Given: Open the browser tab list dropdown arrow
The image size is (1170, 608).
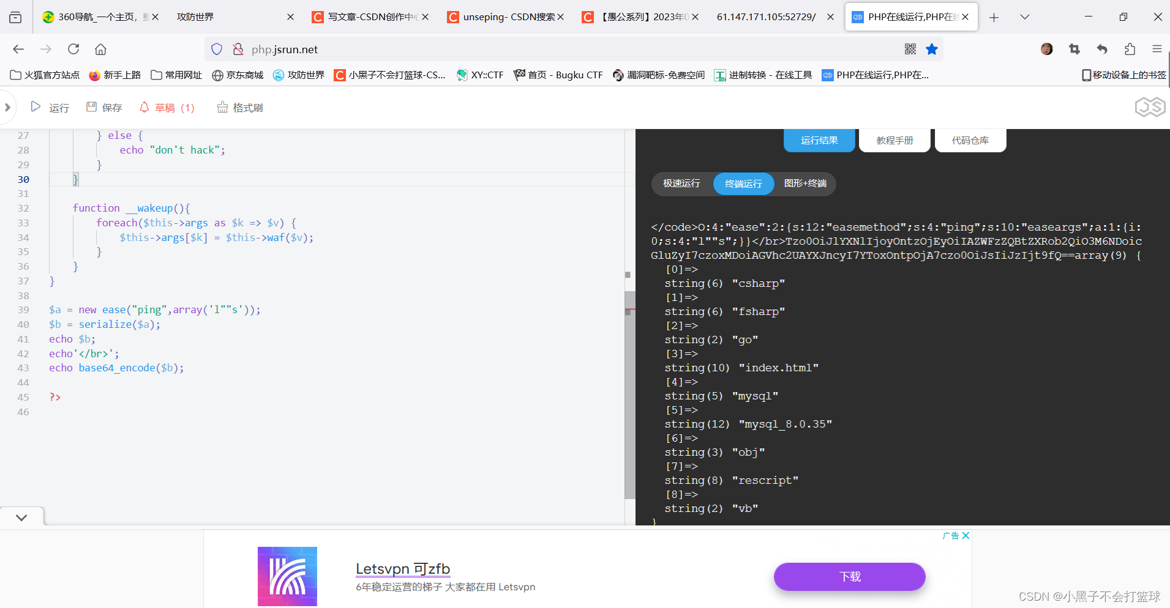Looking at the screenshot, I should pos(1024,17).
